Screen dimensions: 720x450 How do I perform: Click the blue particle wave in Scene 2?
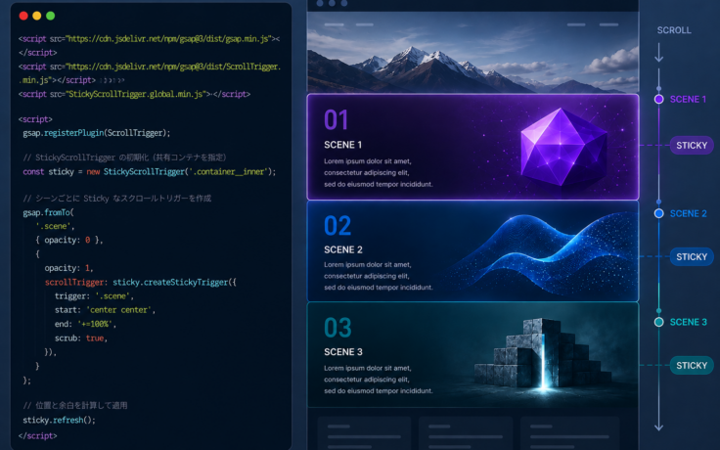pyautogui.click(x=544, y=252)
